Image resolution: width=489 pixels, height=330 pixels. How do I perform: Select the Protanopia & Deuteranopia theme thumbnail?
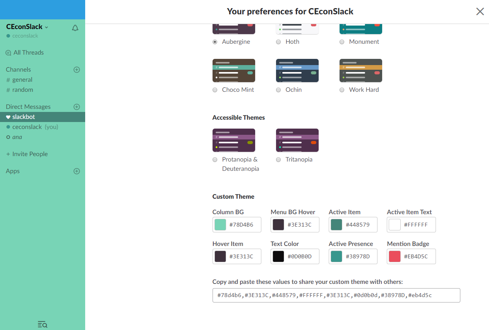point(234,140)
